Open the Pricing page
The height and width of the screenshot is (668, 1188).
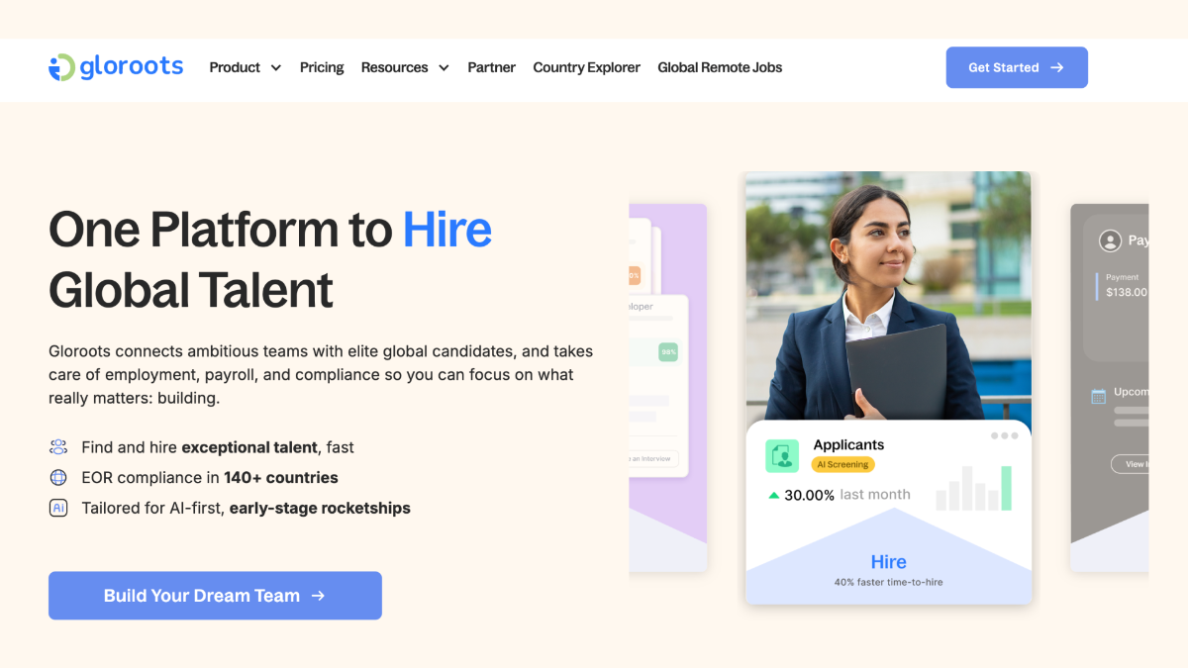pyautogui.click(x=322, y=67)
